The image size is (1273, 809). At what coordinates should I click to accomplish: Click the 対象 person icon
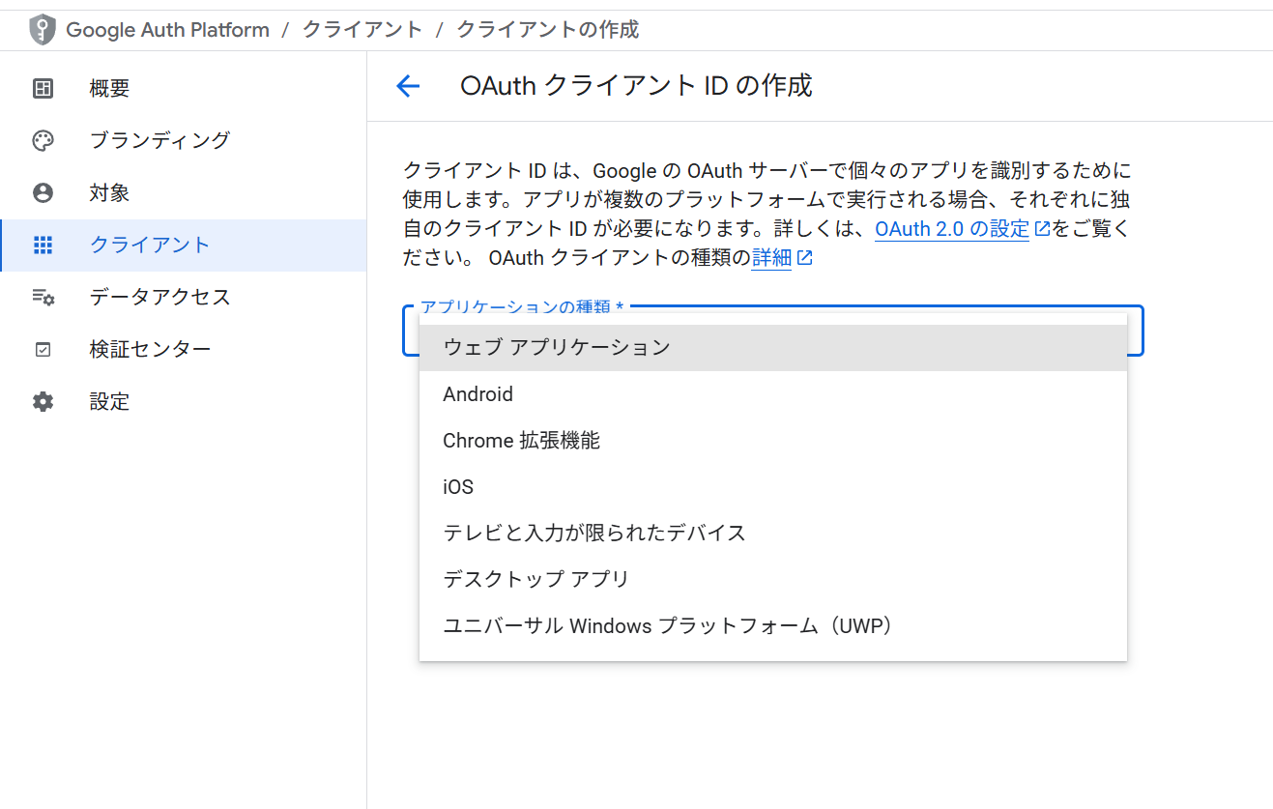[43, 193]
